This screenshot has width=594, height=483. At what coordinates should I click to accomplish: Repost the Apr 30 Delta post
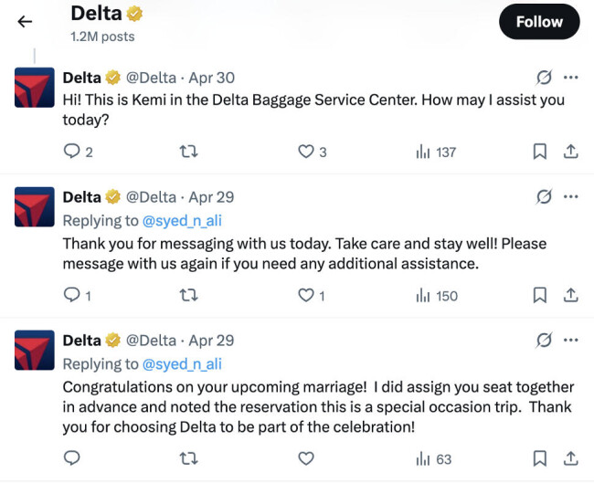[189, 152]
